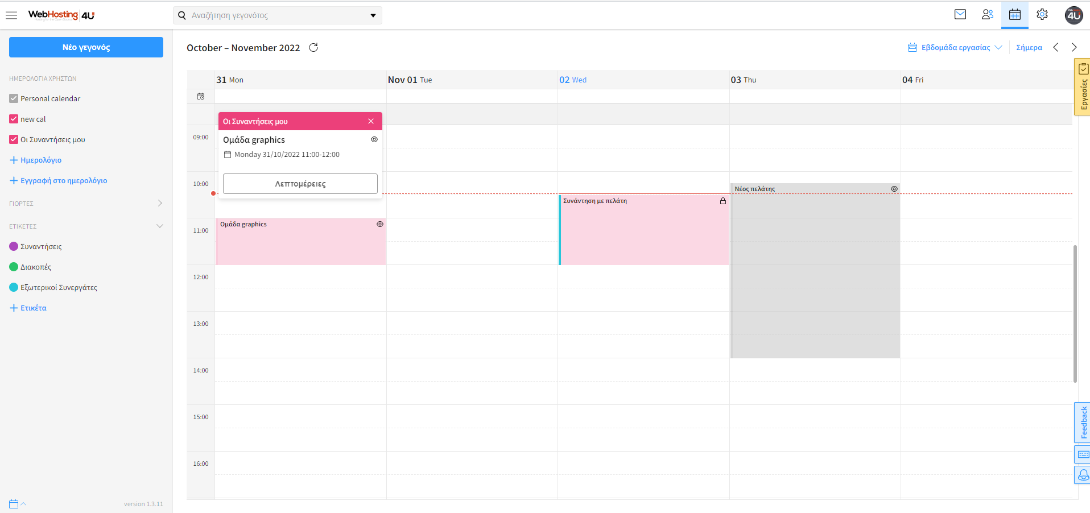Viewport: 1090px width, 513px height.
Task: Click the green Διακοπές color dot
Action: click(x=13, y=266)
